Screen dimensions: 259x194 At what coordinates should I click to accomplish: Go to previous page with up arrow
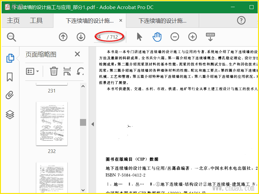click(63, 37)
